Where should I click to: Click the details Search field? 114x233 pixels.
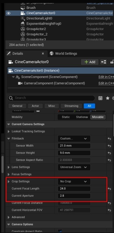click(x=51, y=98)
